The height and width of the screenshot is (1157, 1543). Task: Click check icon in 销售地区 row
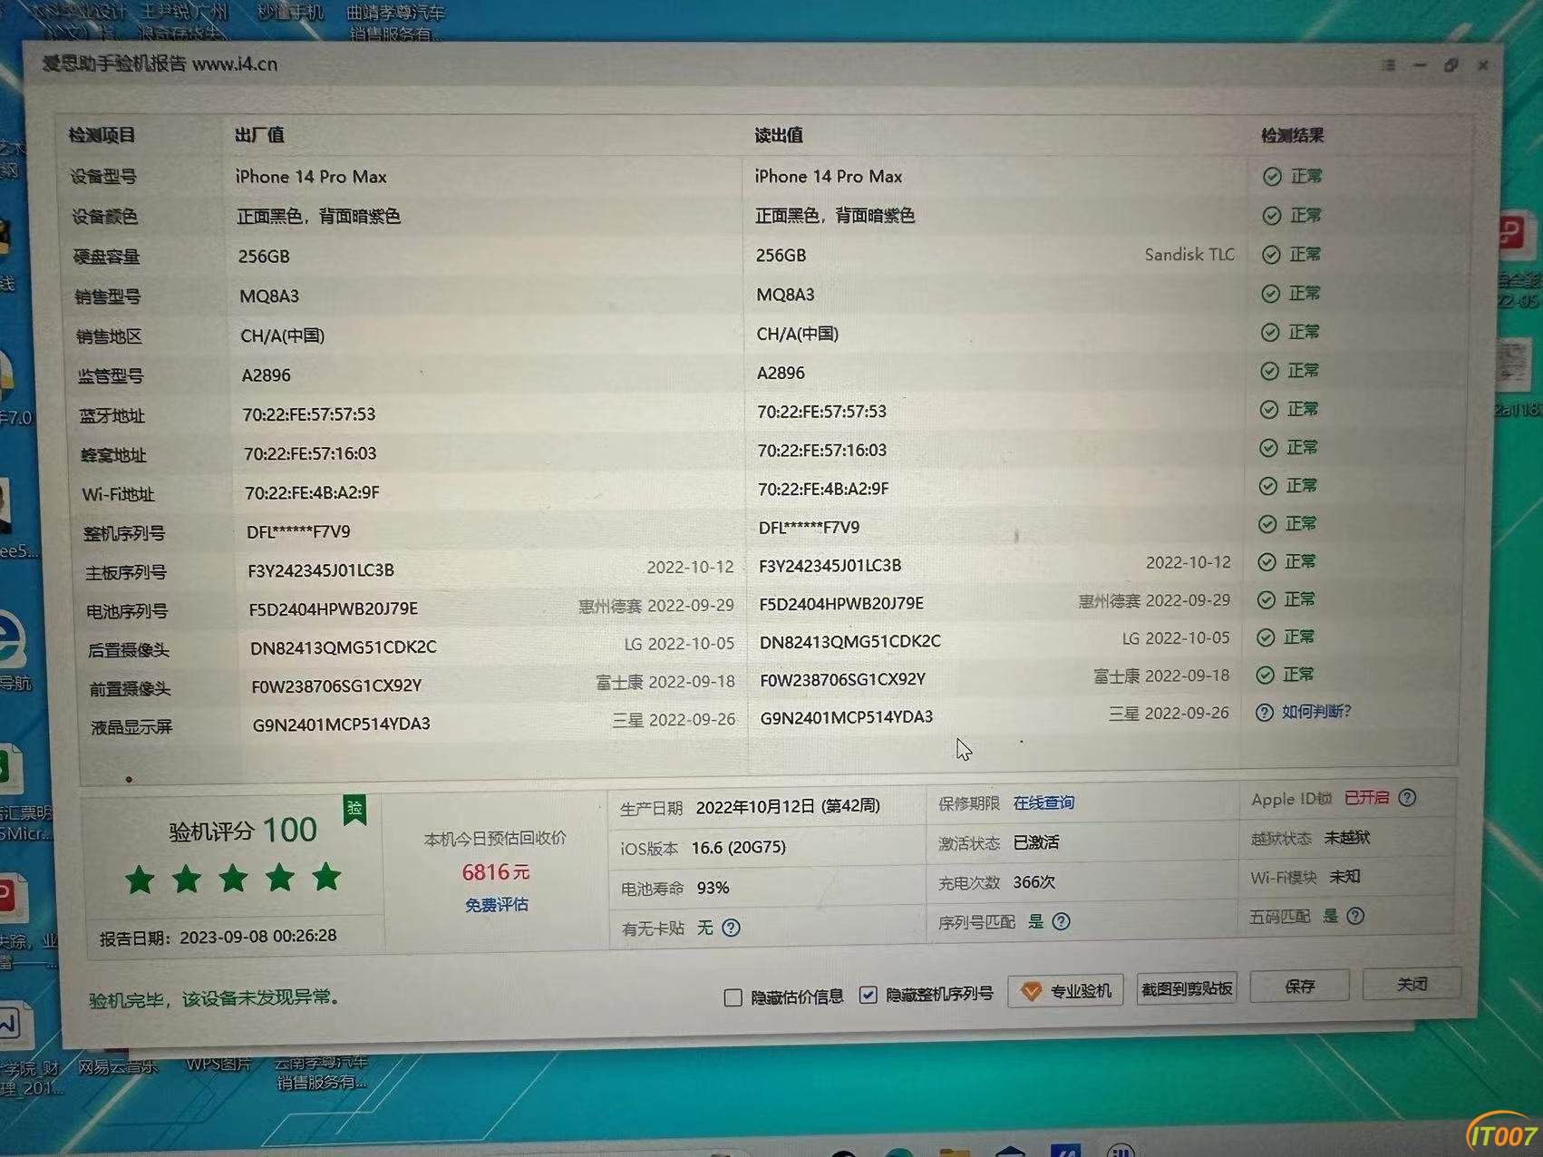pos(1270,333)
